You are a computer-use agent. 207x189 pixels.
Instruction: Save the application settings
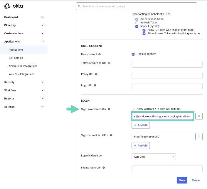(x=182, y=180)
